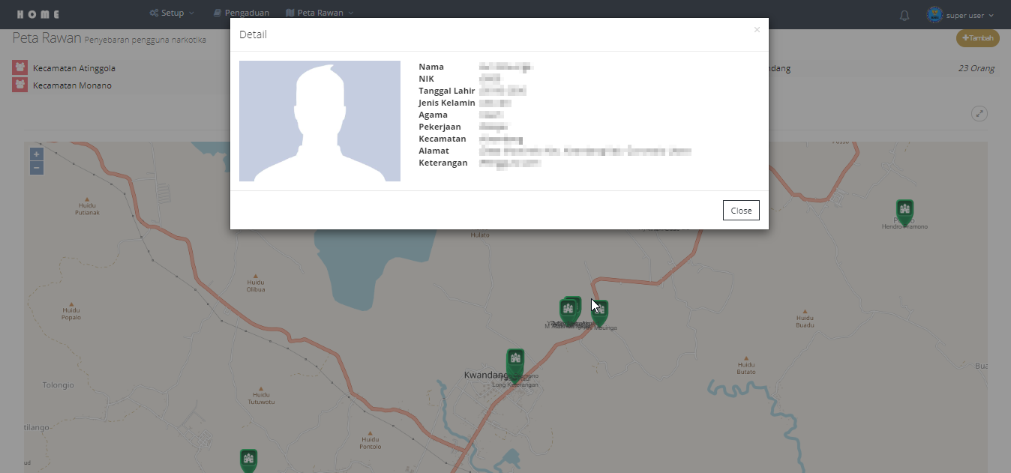This screenshot has width=1011, height=473.
Task: Zoom out the map with minus button
Action: [37, 168]
